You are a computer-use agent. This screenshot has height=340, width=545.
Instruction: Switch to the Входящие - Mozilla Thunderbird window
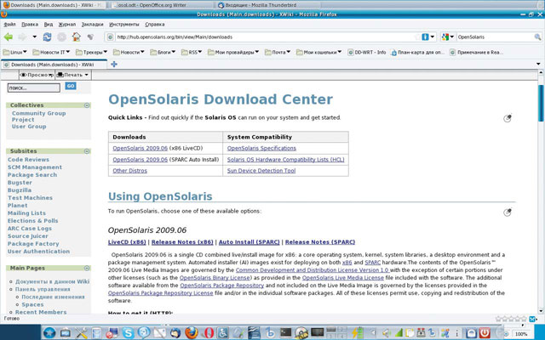pyautogui.click(x=267, y=5)
